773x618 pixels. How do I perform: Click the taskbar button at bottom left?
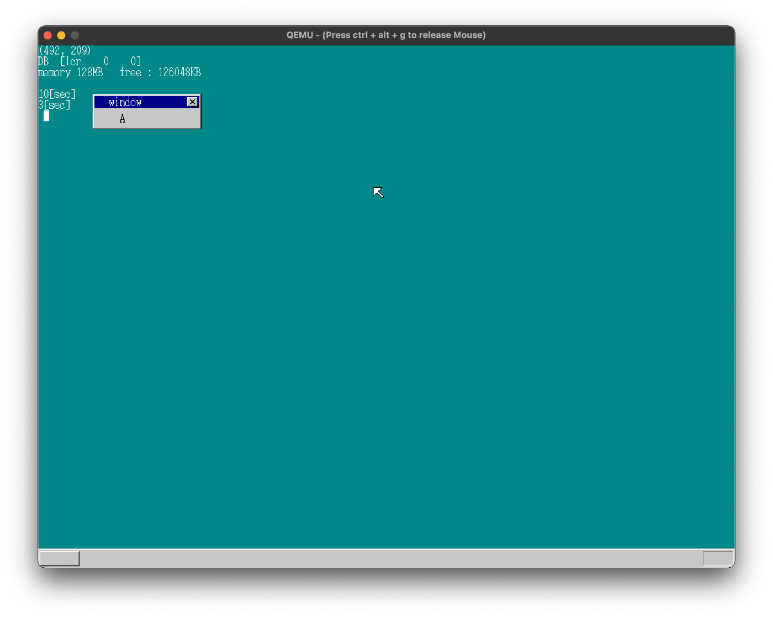coord(60,558)
